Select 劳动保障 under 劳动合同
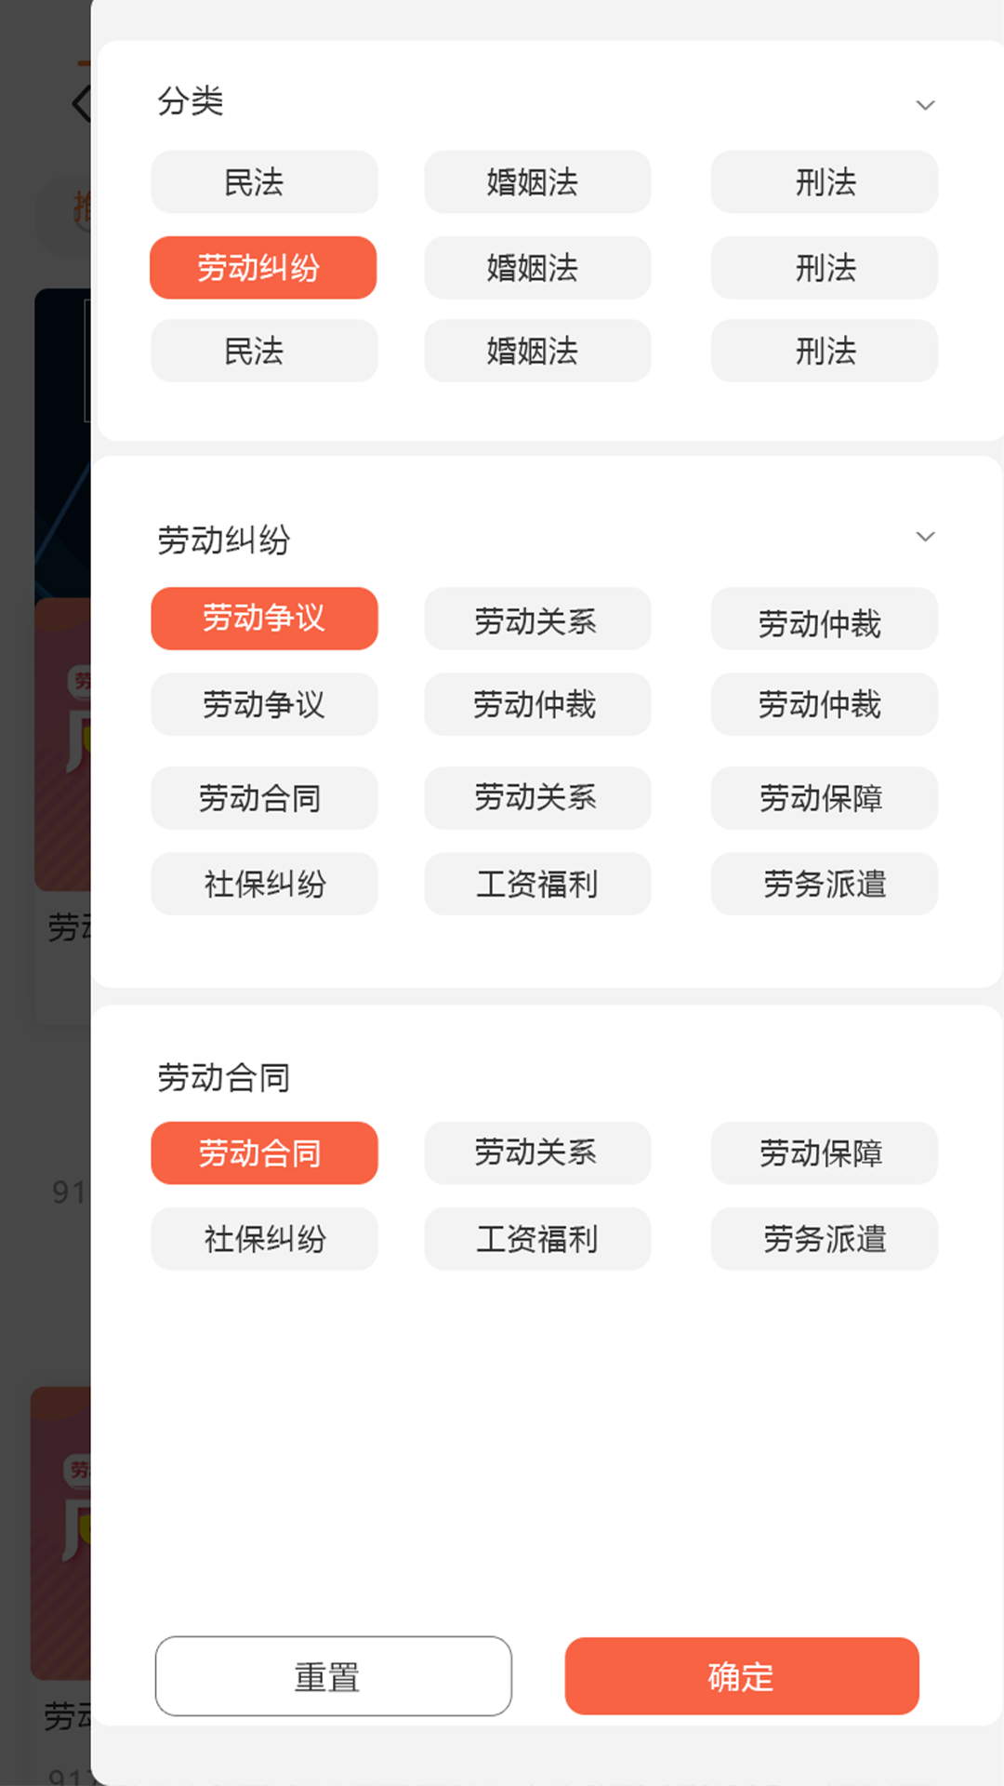The width and height of the screenshot is (1004, 1786). [x=824, y=1153]
